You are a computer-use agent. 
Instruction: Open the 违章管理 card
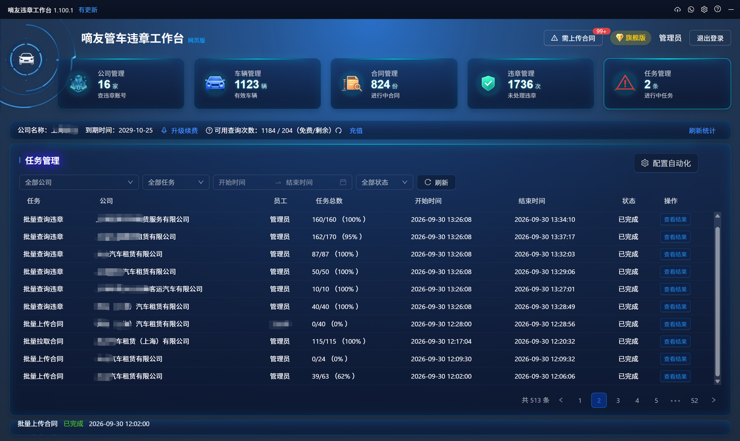coord(531,83)
